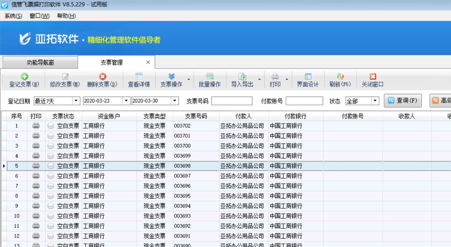The image size is (451, 247).
Task: Click the 序号 column header
Action: (17, 116)
